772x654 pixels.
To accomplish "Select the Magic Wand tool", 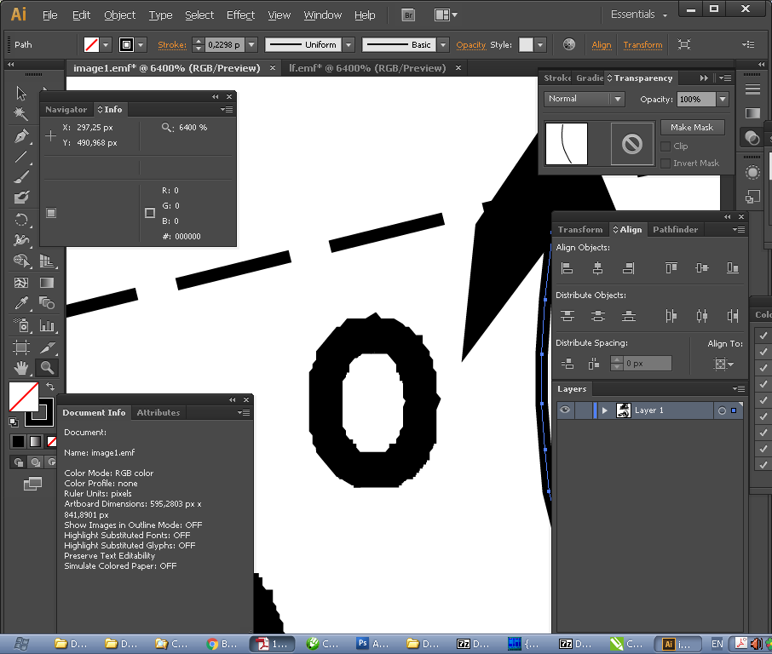I will (20, 113).
